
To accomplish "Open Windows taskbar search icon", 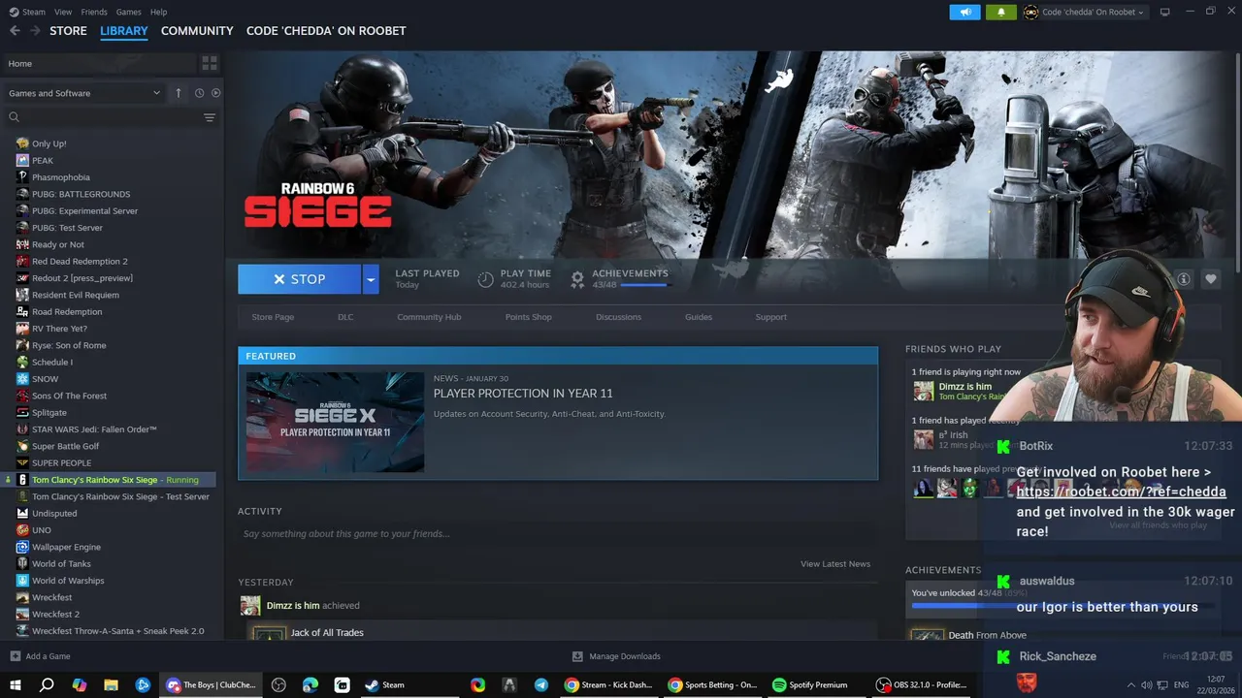I will tap(47, 684).
